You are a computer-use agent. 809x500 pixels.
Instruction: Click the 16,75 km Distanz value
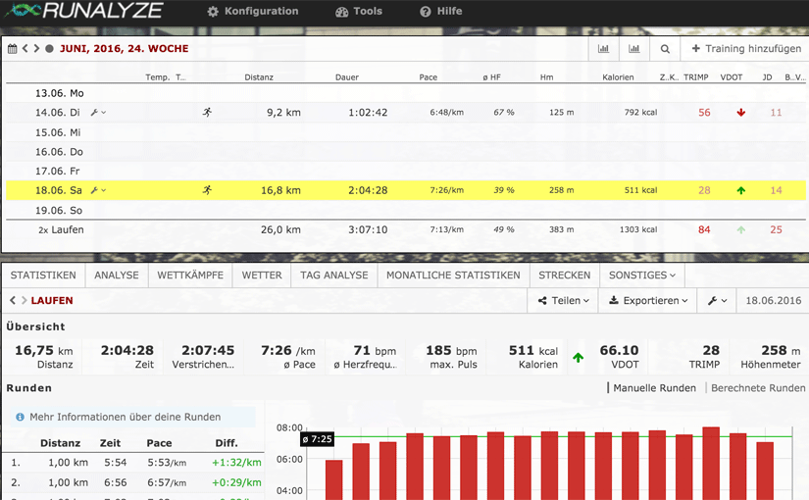pos(44,351)
